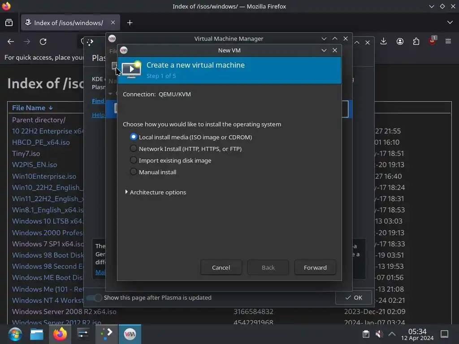
Task: Minimize the New VM dialog
Action: 324,50
